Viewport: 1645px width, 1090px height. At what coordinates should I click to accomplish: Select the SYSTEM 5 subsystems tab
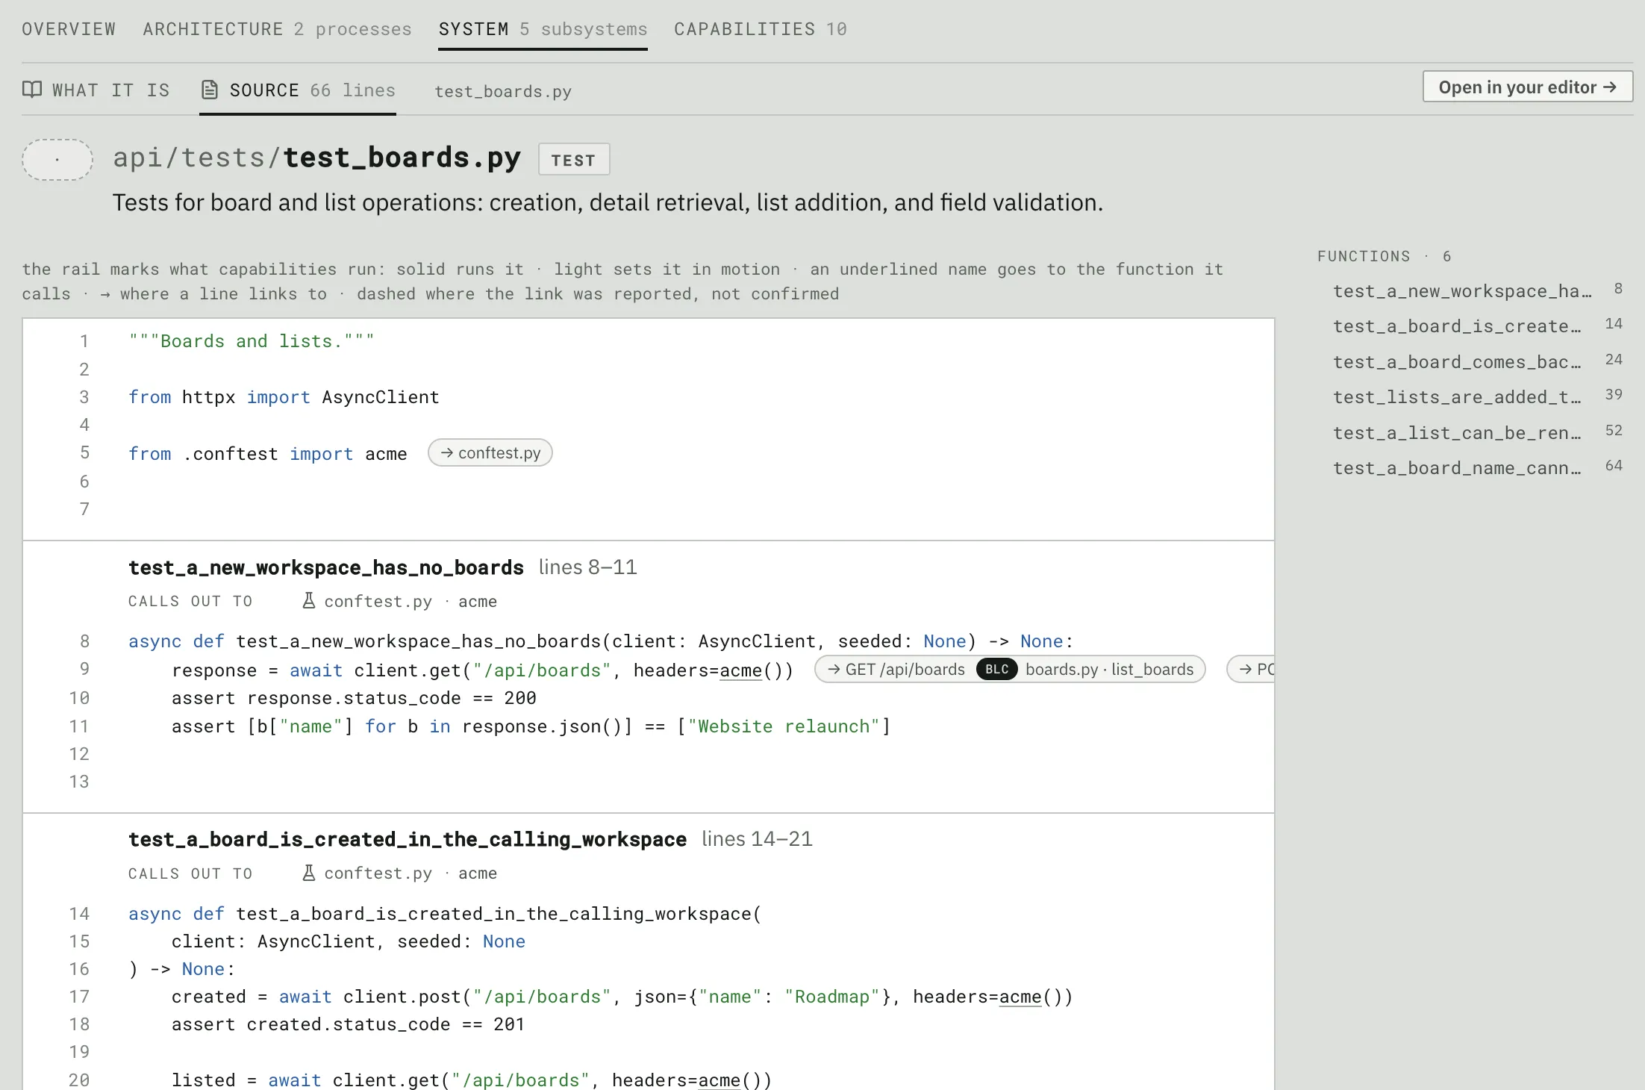tap(543, 29)
